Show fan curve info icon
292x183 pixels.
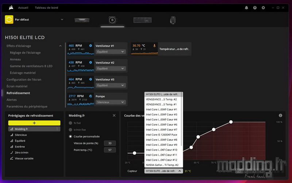(280, 115)
